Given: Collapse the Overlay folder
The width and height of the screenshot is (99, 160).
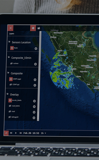Looking at the screenshot, I should pyautogui.click(x=7, y=94).
